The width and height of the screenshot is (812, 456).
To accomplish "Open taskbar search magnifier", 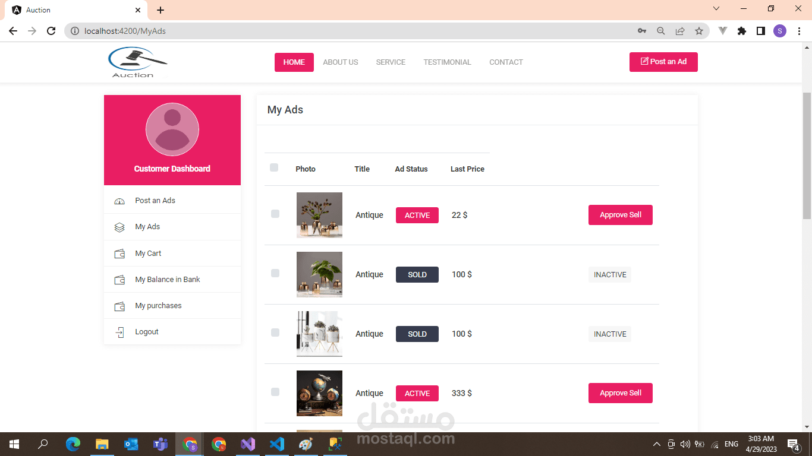I will 43,444.
